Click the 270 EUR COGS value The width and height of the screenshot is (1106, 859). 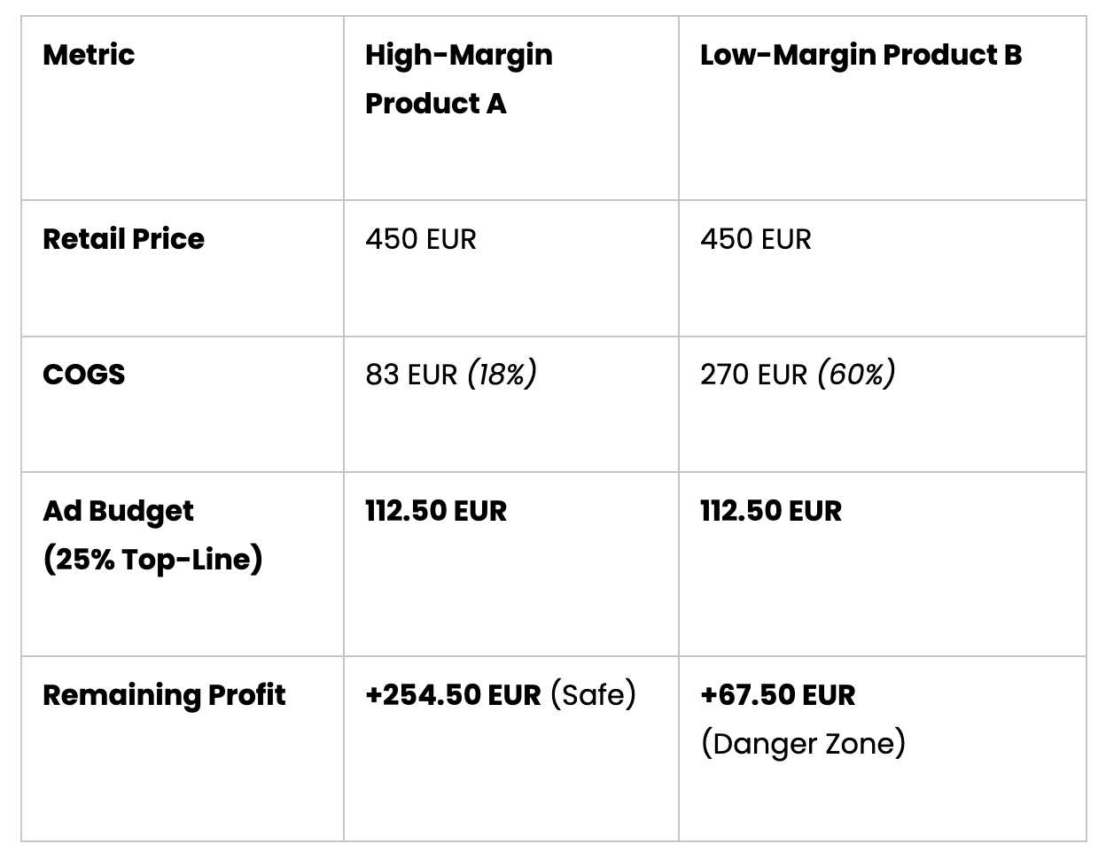click(x=754, y=375)
